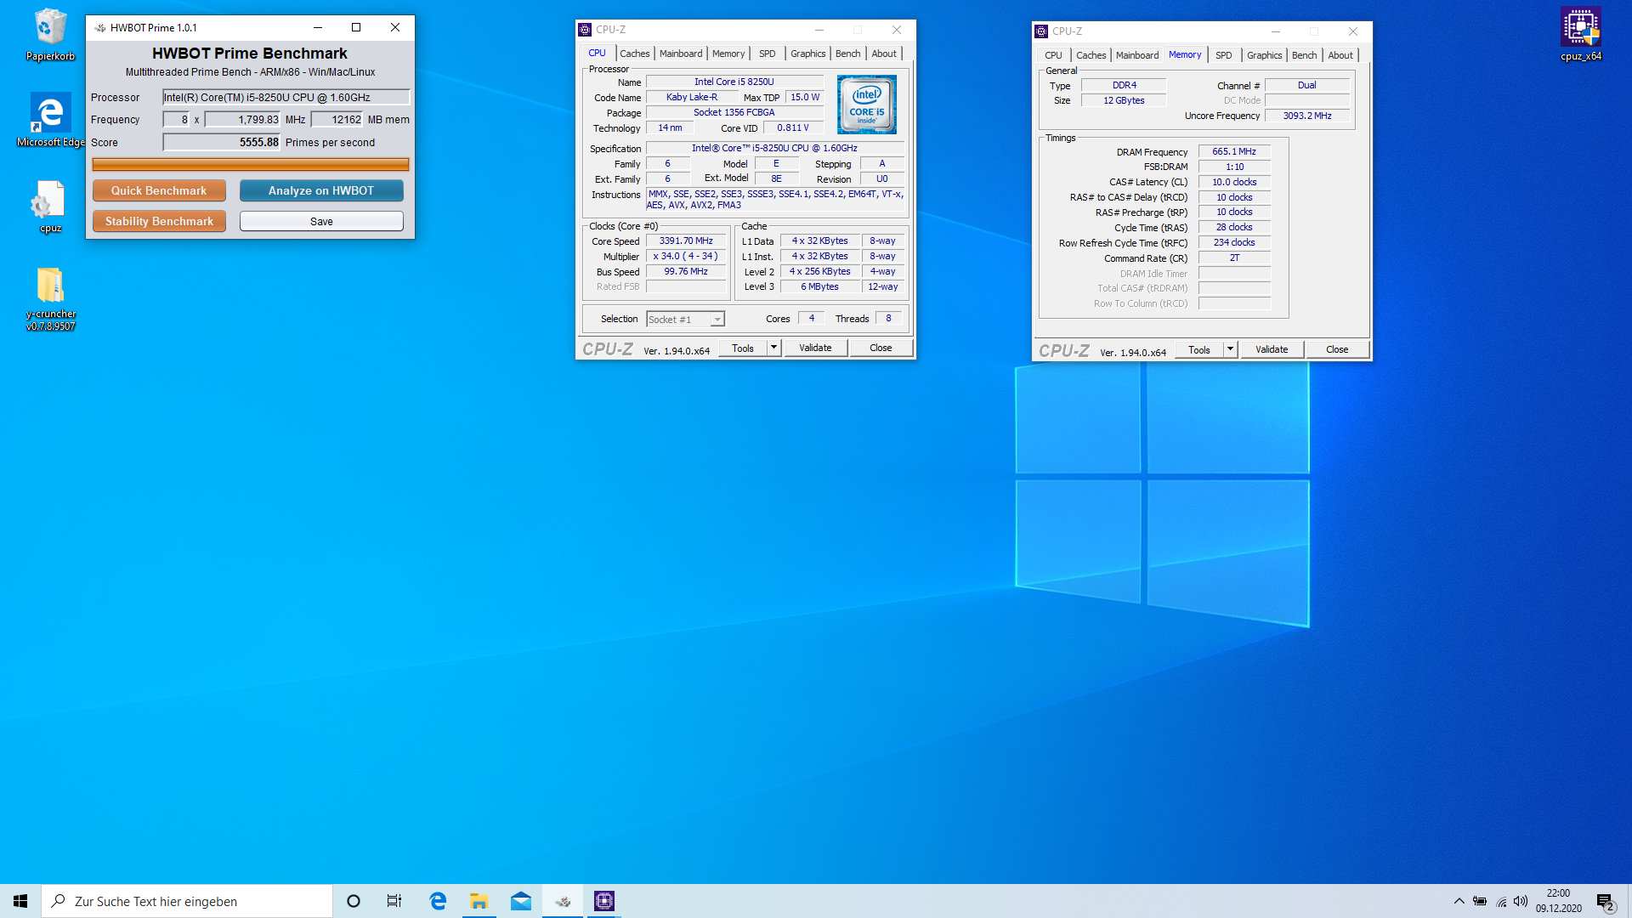Click the Tools button in the left CPU-Z window
1632x918 pixels.
(743, 348)
